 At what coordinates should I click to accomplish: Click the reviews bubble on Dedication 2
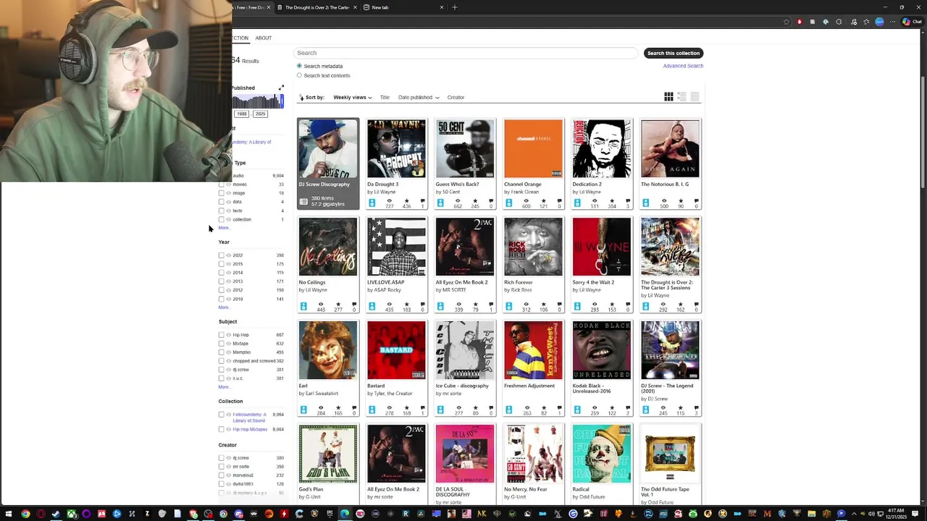click(x=628, y=201)
